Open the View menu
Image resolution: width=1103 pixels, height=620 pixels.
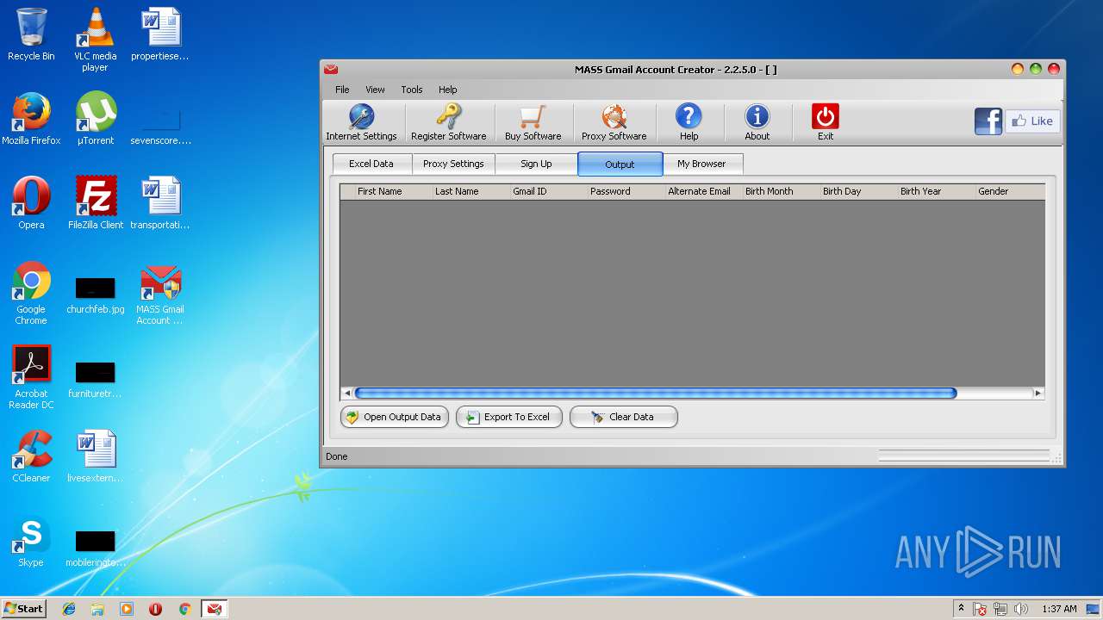pyautogui.click(x=375, y=90)
